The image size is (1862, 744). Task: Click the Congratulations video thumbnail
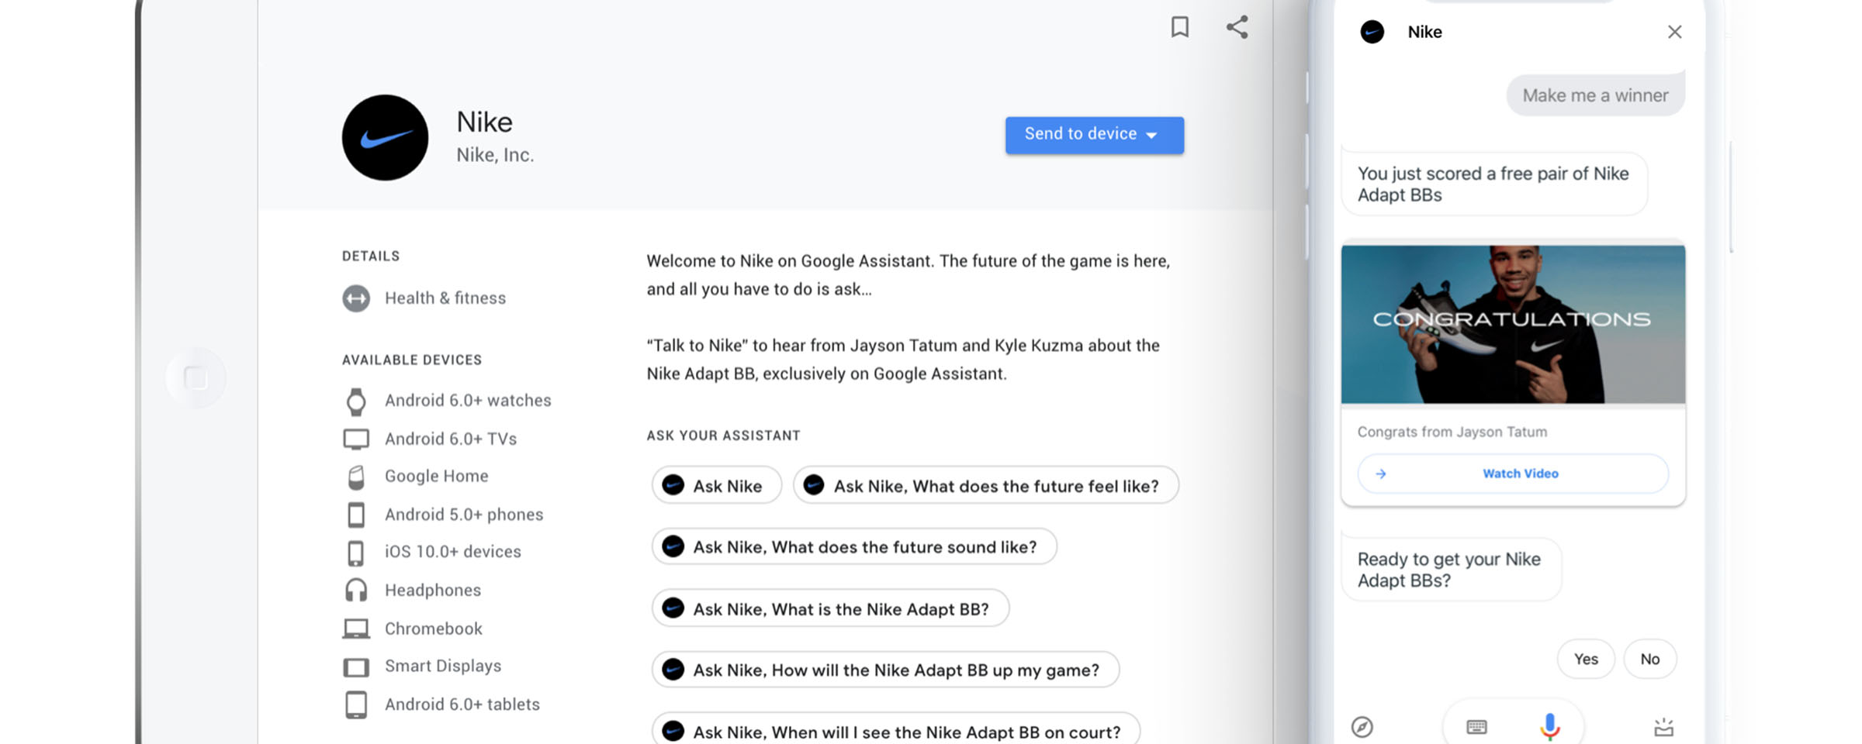tap(1512, 325)
